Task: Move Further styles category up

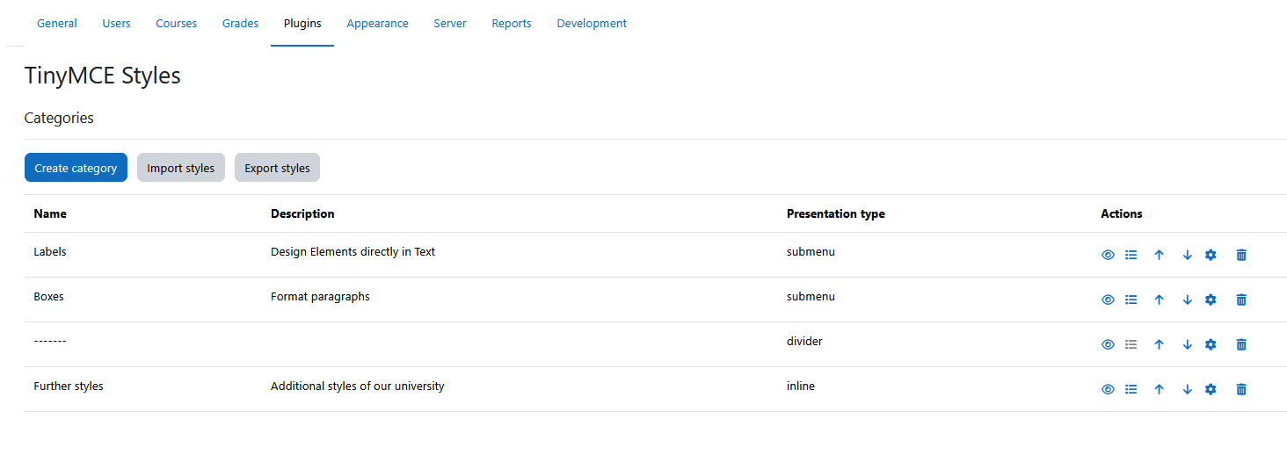Action: (1159, 389)
